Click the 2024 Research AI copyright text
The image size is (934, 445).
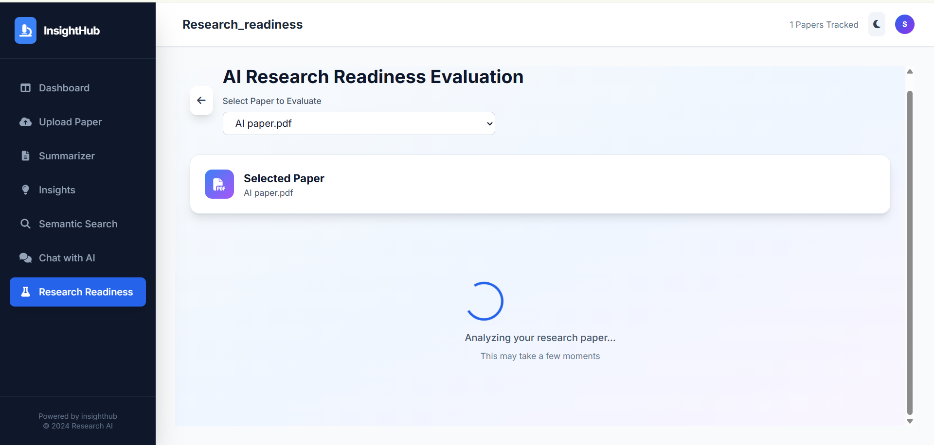[x=78, y=426]
